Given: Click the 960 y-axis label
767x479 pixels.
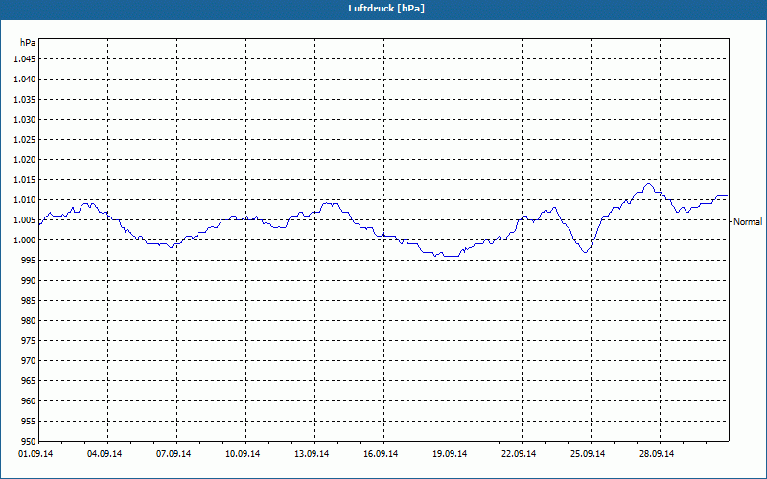Looking at the screenshot, I should [29, 400].
